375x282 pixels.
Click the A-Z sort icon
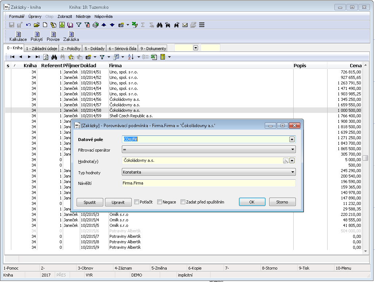pos(131,57)
